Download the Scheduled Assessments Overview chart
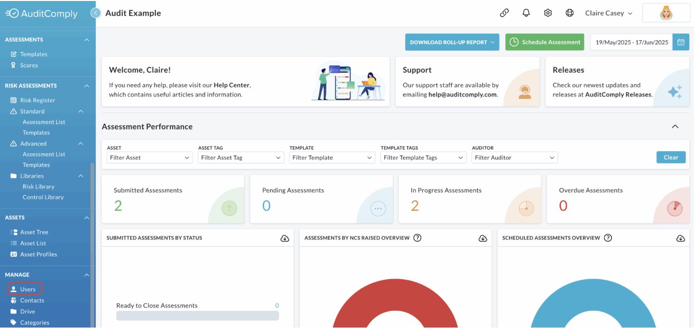Viewport: 695px width, 328px height. 681,238
